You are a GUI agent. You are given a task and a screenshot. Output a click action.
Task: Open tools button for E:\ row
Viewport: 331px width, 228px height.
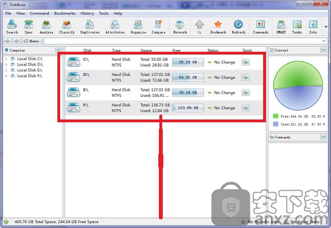point(245,93)
